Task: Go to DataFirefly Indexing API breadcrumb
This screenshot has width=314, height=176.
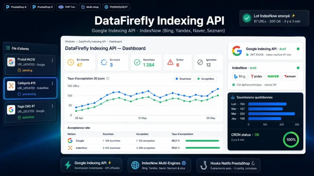Action: (x=92, y=42)
